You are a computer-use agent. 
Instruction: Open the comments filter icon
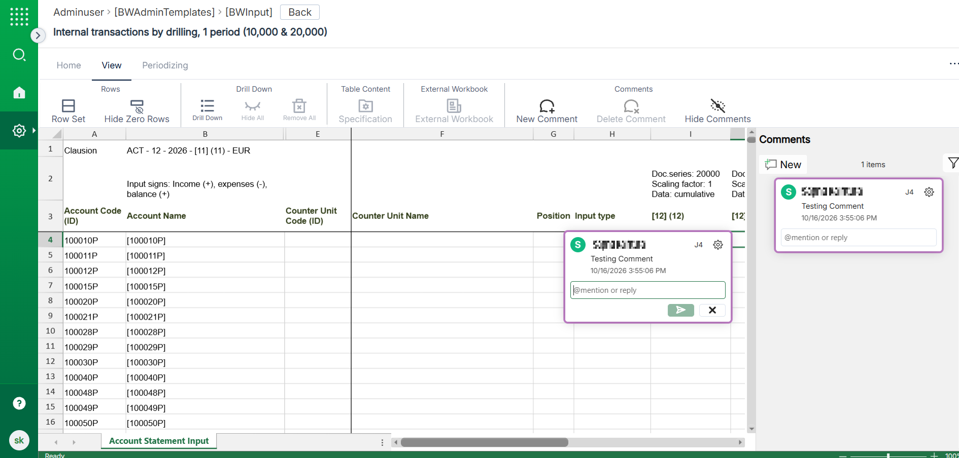pos(953,163)
